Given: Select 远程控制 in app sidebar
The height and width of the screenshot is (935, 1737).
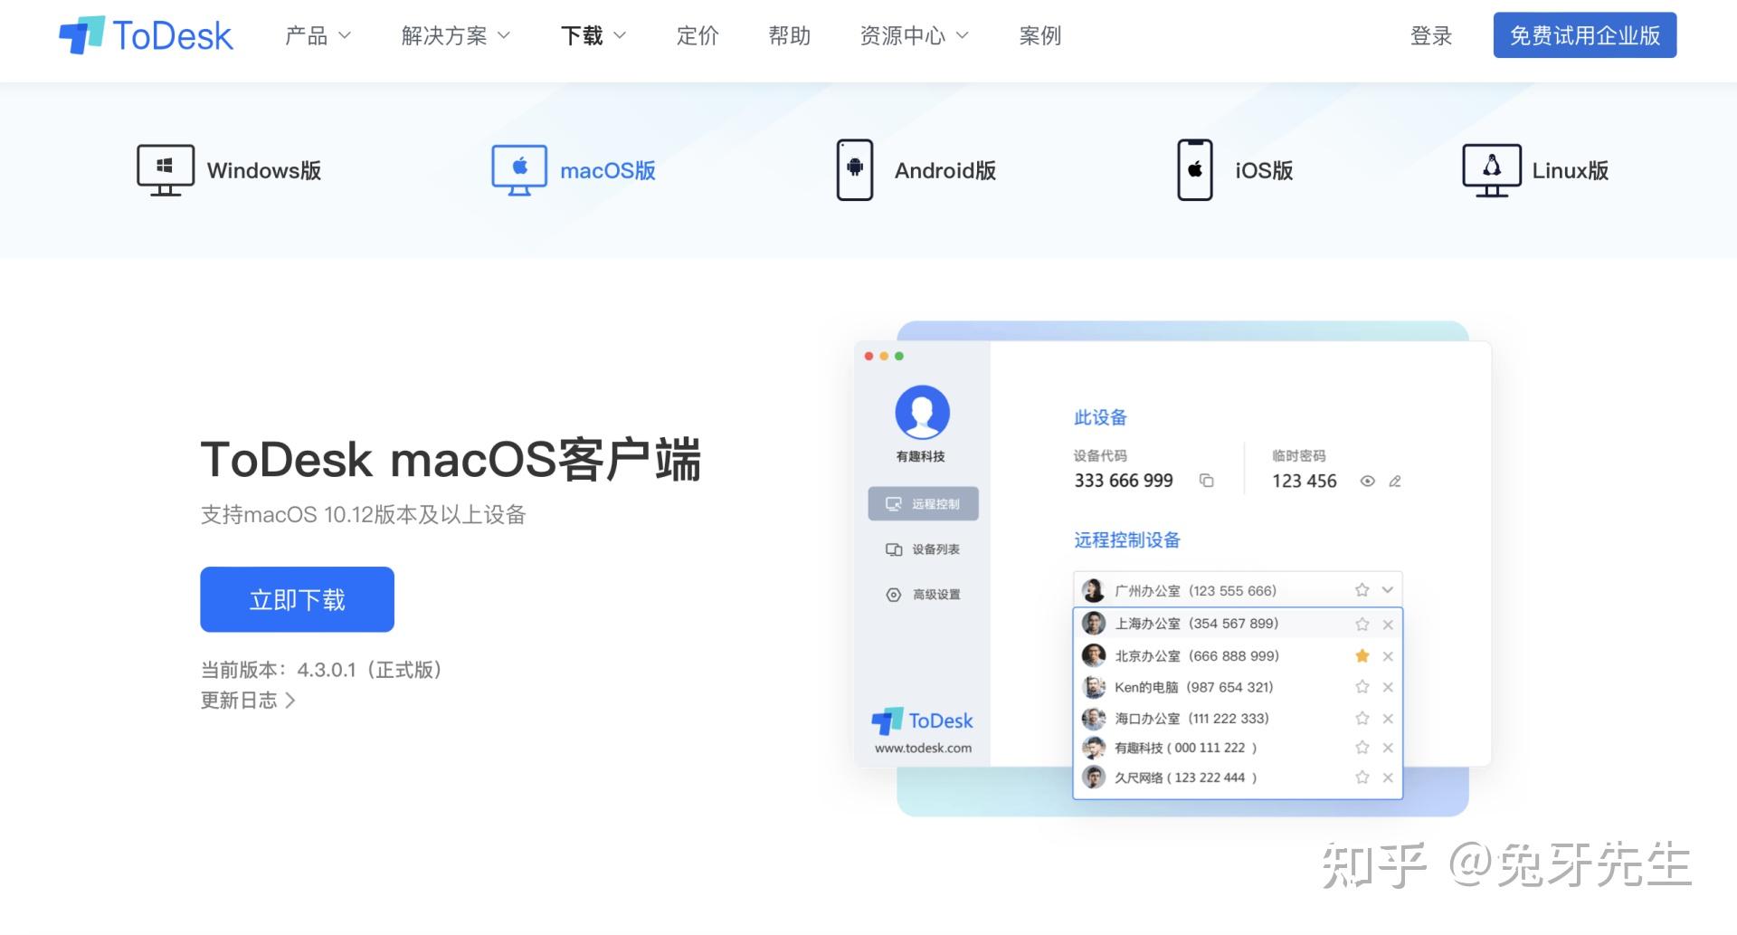Looking at the screenshot, I should [x=923, y=504].
